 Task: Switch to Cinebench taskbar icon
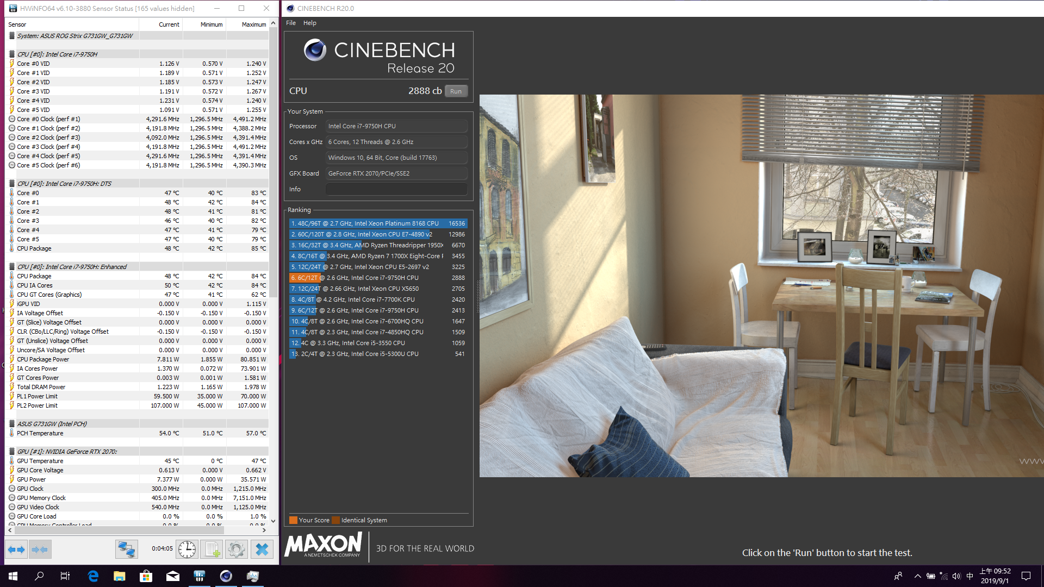226,576
